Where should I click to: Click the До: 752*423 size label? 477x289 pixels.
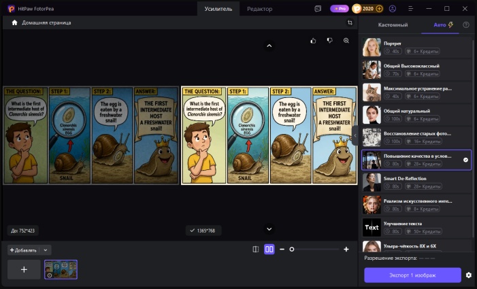point(23,231)
